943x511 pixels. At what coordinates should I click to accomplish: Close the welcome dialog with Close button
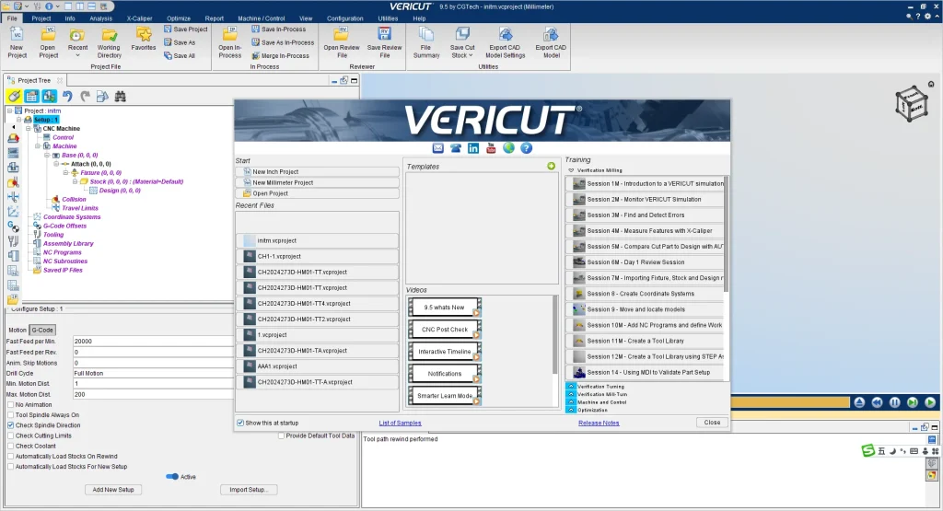[712, 422]
